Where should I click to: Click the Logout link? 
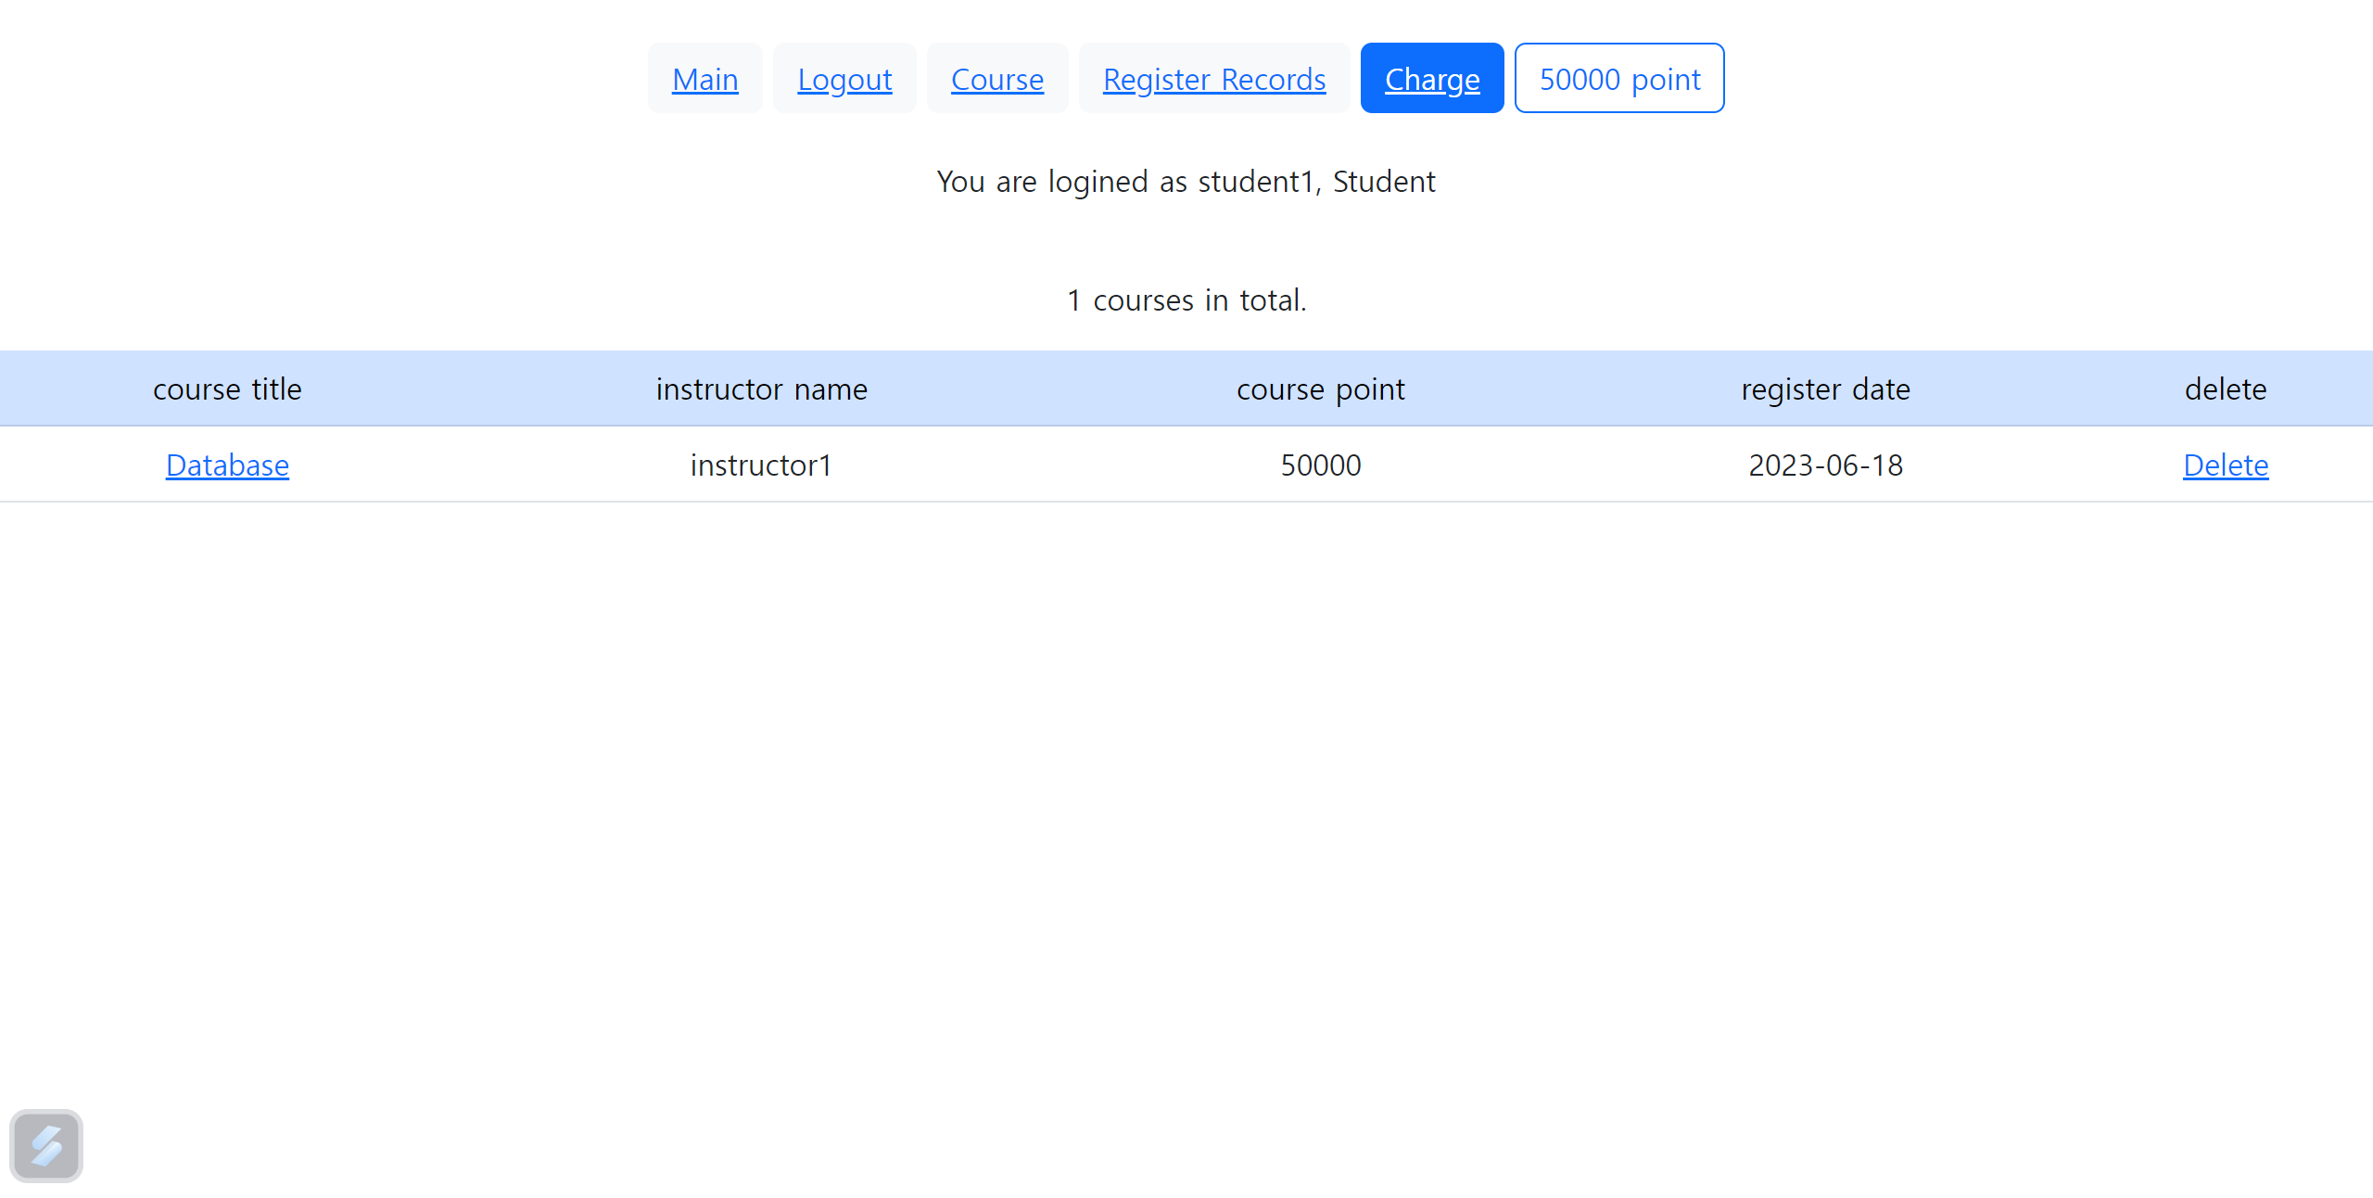click(x=844, y=80)
